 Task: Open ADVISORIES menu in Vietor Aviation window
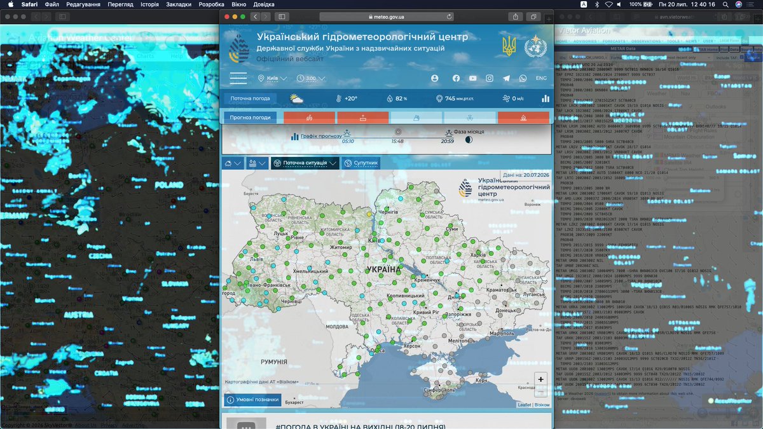click(x=586, y=41)
